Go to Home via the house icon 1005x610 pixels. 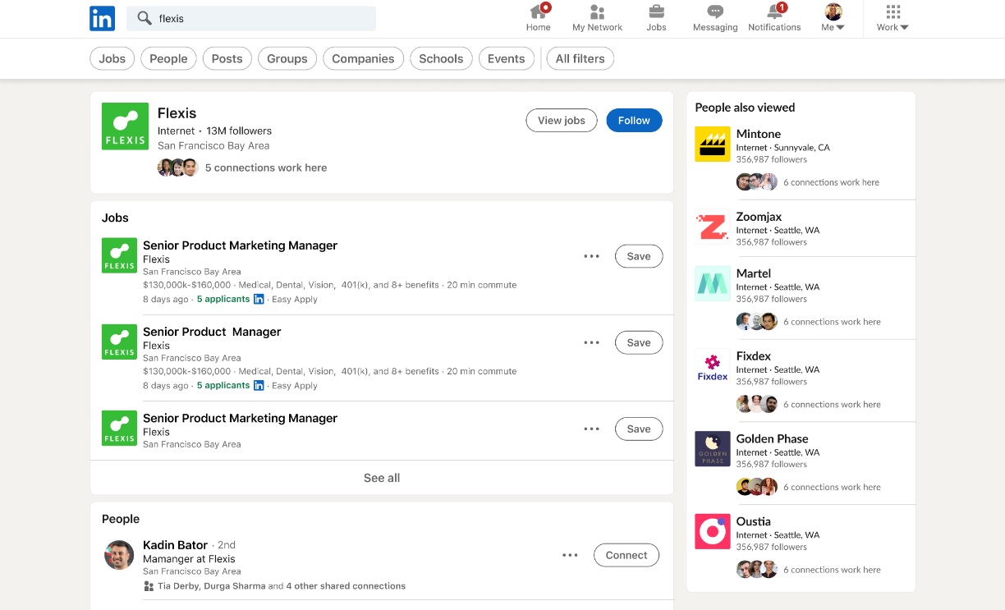coord(539,11)
